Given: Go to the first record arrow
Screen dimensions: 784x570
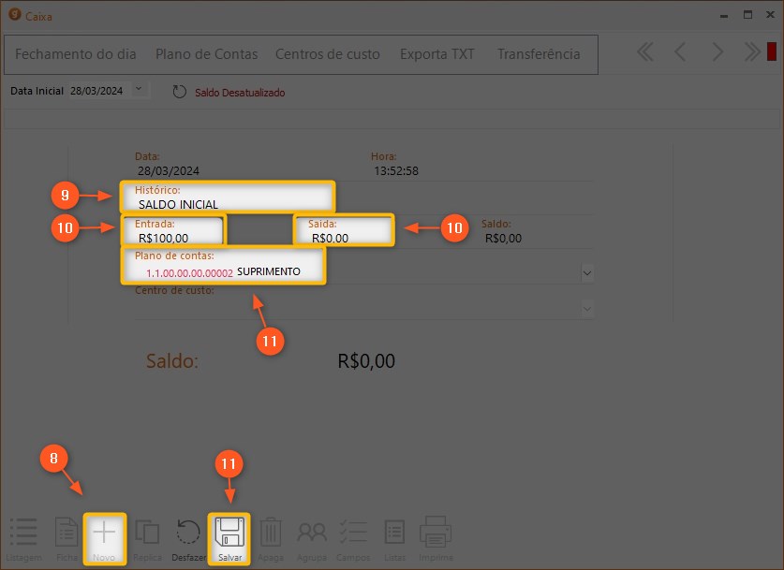Looking at the screenshot, I should point(644,52).
